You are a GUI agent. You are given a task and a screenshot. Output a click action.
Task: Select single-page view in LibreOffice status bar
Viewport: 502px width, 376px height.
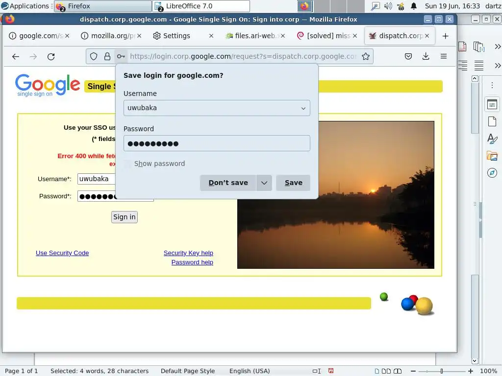click(x=377, y=371)
